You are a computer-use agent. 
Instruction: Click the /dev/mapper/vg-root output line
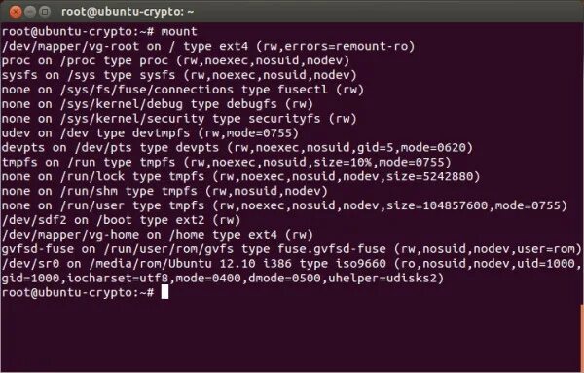click(208, 46)
